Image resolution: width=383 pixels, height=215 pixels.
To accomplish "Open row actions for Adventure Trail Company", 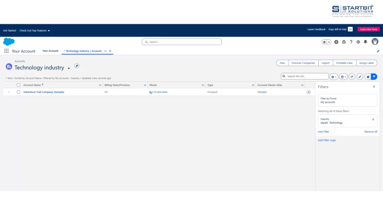I will [x=309, y=92].
